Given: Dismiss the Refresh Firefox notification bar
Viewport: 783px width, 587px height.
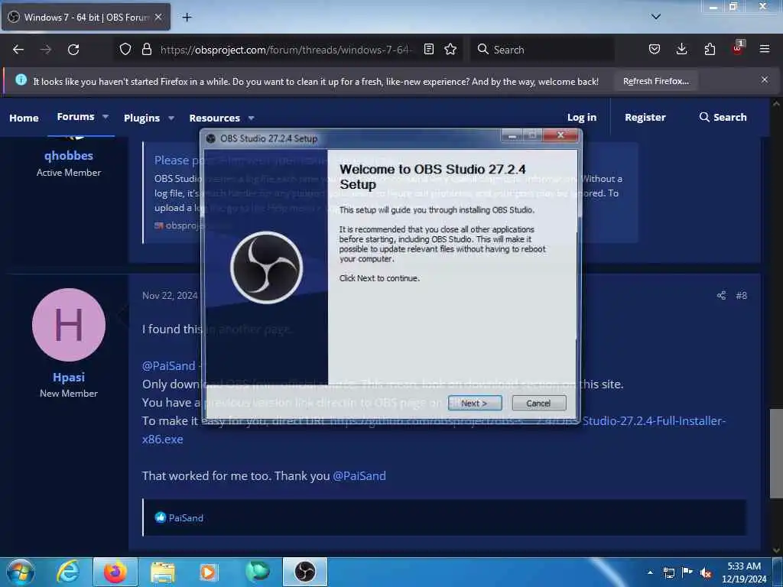Looking at the screenshot, I should point(765,79).
